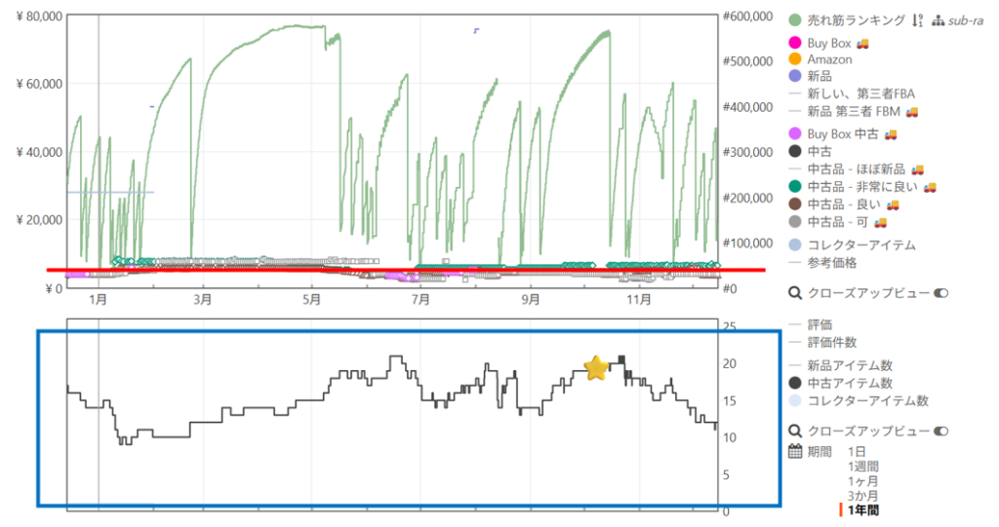
Task: Toggle the upper クローズアップビュー switch
Action: point(941,292)
